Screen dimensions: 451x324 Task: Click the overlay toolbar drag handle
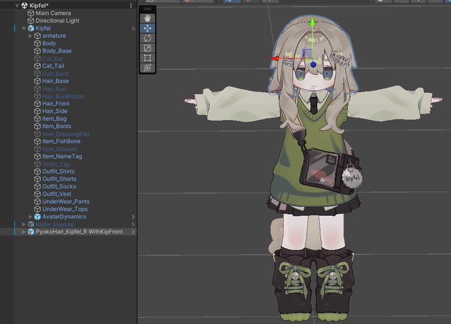[147, 9]
